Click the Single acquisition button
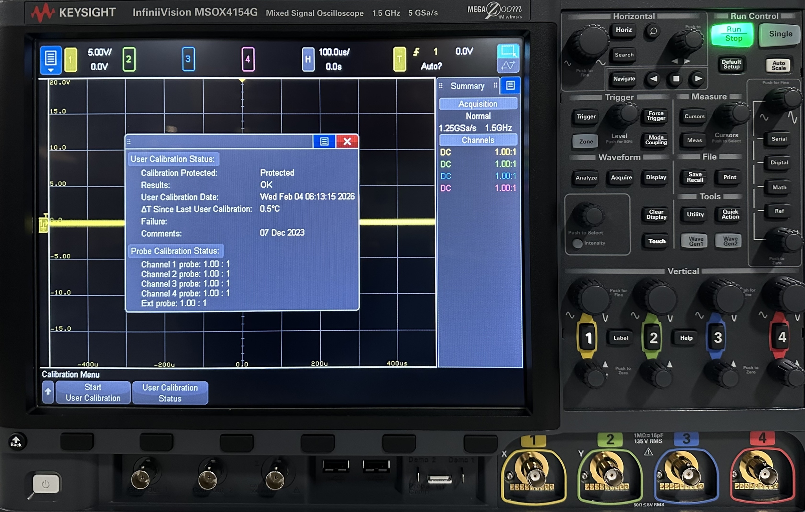This screenshot has height=512, width=805. 780,34
